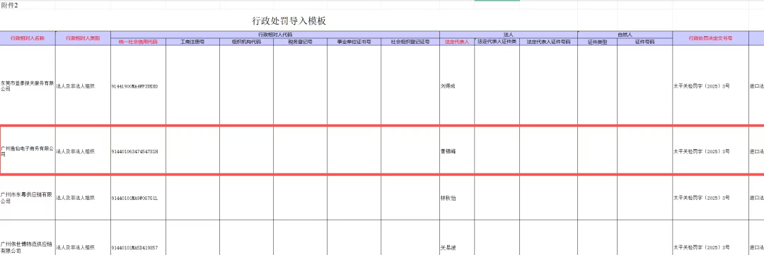Image resolution: width=764 pixels, height=255 pixels.
Task: Select the 广州逸仙电子商务有限公司 name cell
Action: coord(28,151)
